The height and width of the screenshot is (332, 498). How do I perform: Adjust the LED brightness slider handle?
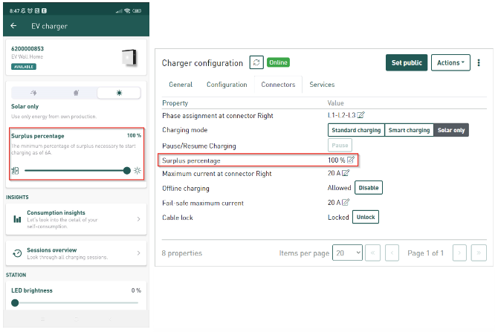(x=15, y=303)
